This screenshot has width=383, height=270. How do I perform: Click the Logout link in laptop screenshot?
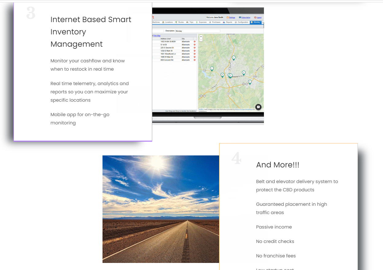259,18
